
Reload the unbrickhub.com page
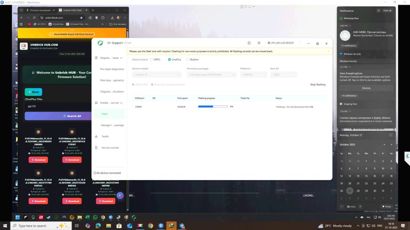[34, 18]
